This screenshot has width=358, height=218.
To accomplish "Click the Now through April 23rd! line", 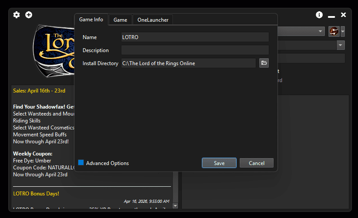I will click(x=41, y=142).
